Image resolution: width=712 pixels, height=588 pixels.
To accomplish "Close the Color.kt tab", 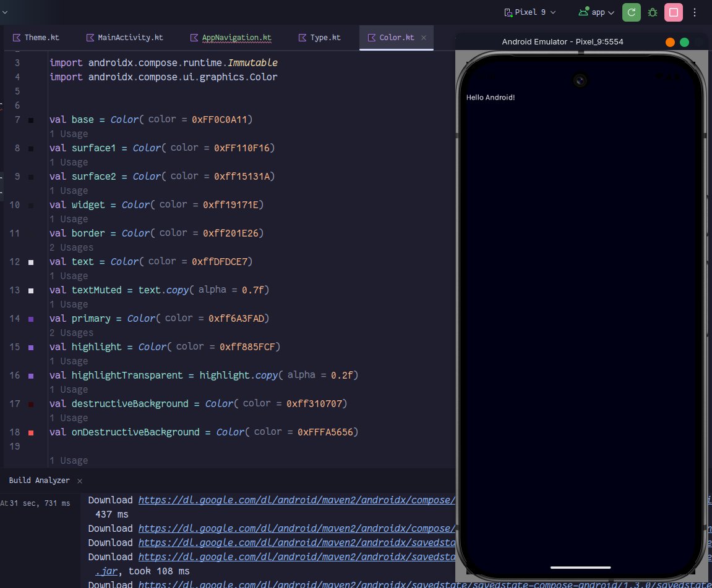I will pos(424,38).
